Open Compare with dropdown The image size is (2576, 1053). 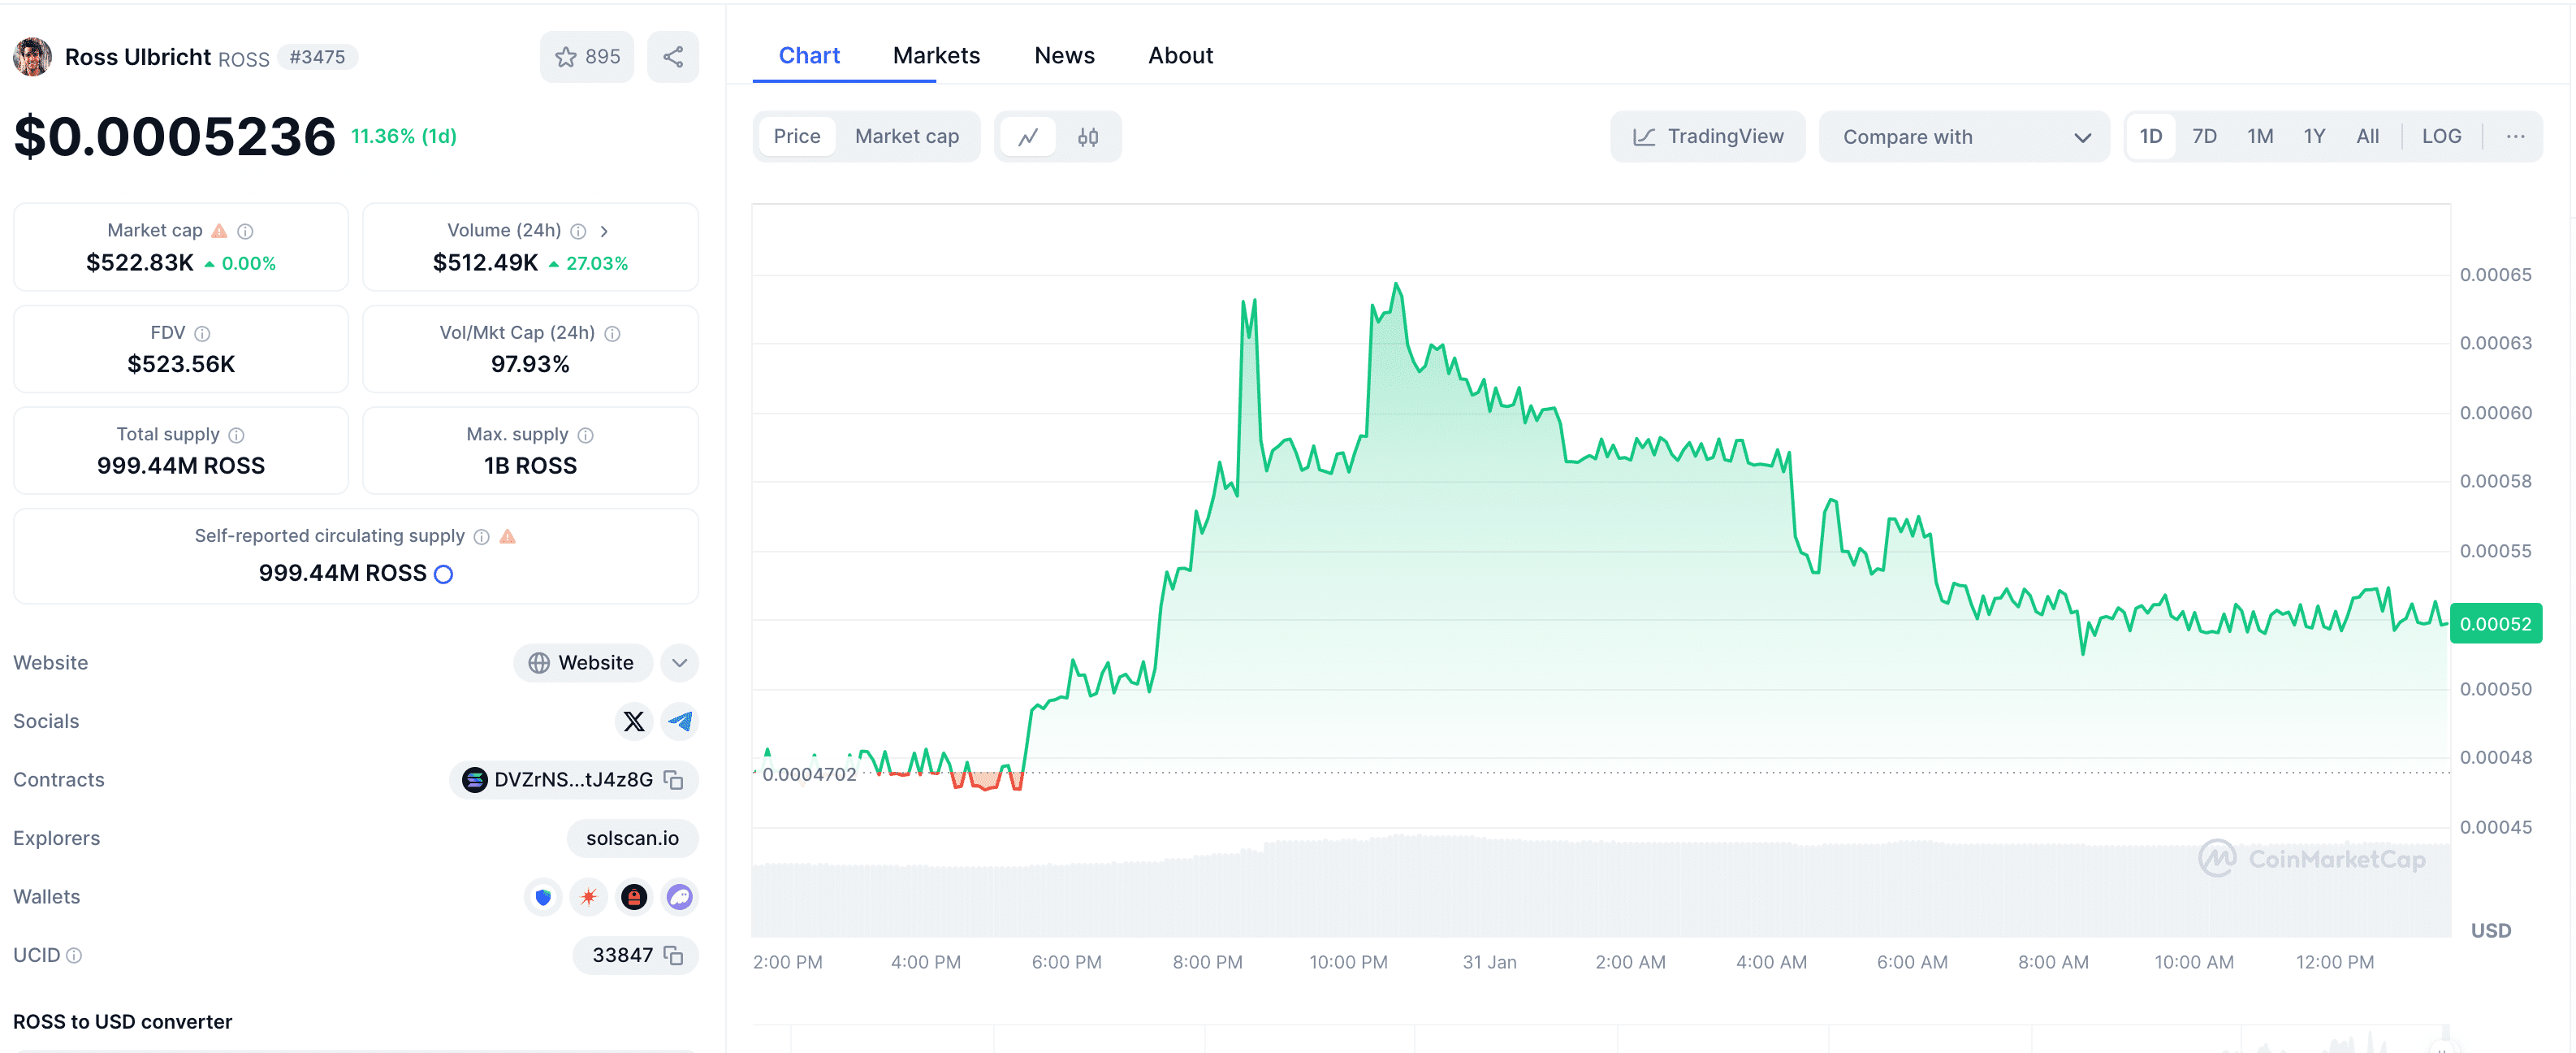[1964, 137]
